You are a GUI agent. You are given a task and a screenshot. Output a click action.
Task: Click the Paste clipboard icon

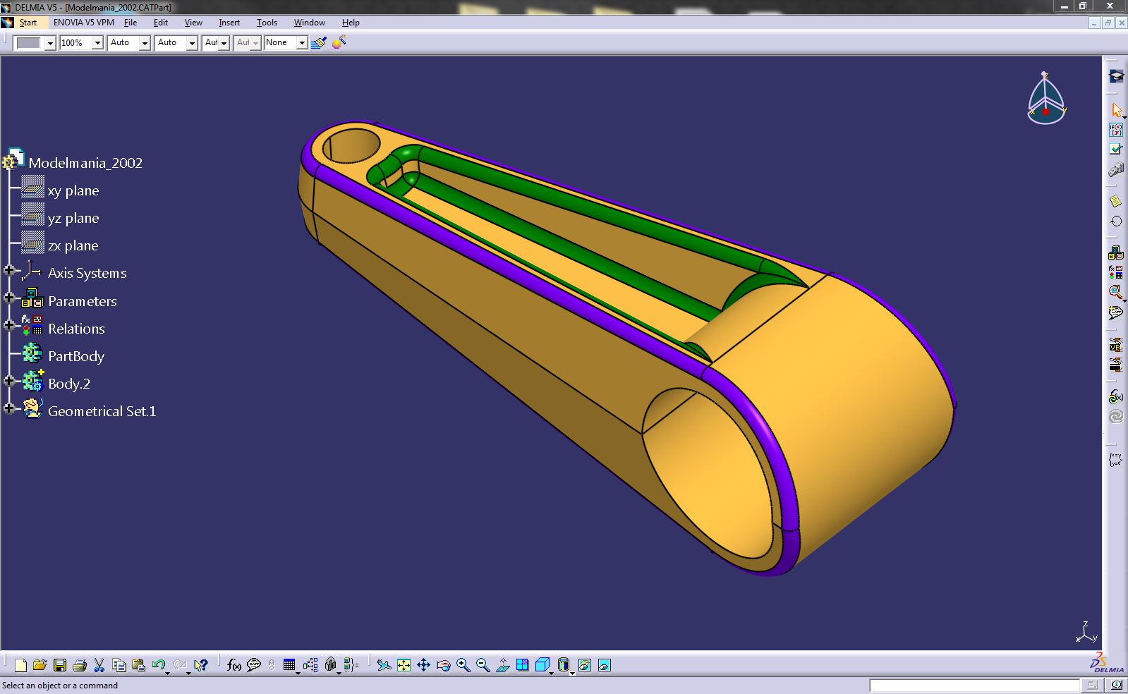click(x=138, y=665)
